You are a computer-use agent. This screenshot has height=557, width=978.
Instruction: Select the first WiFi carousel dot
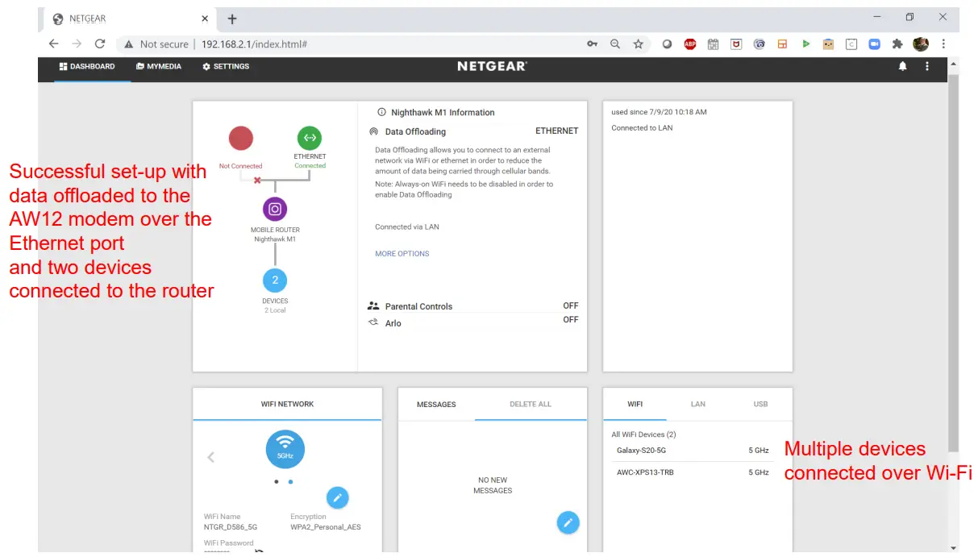[x=276, y=481]
